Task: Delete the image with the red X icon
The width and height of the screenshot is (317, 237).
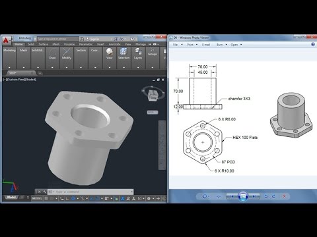Action: point(284,196)
